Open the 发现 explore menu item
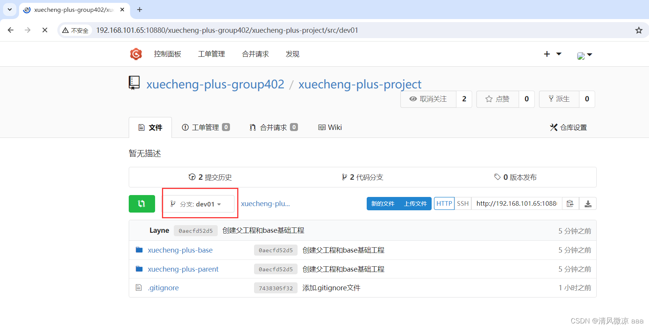Image resolution: width=649 pixels, height=328 pixels. pos(293,54)
